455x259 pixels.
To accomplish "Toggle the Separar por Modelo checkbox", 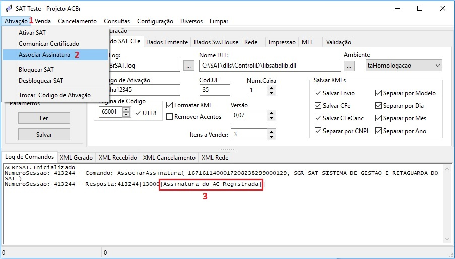I will pos(378,93).
